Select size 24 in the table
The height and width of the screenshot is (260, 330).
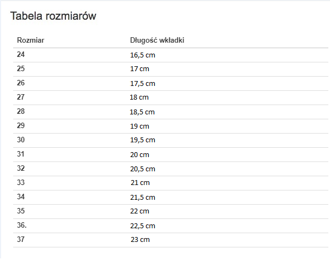click(x=21, y=55)
